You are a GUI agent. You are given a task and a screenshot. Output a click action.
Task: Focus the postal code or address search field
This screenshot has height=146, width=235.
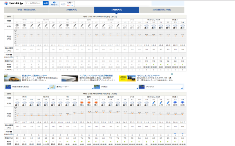[34, 3]
